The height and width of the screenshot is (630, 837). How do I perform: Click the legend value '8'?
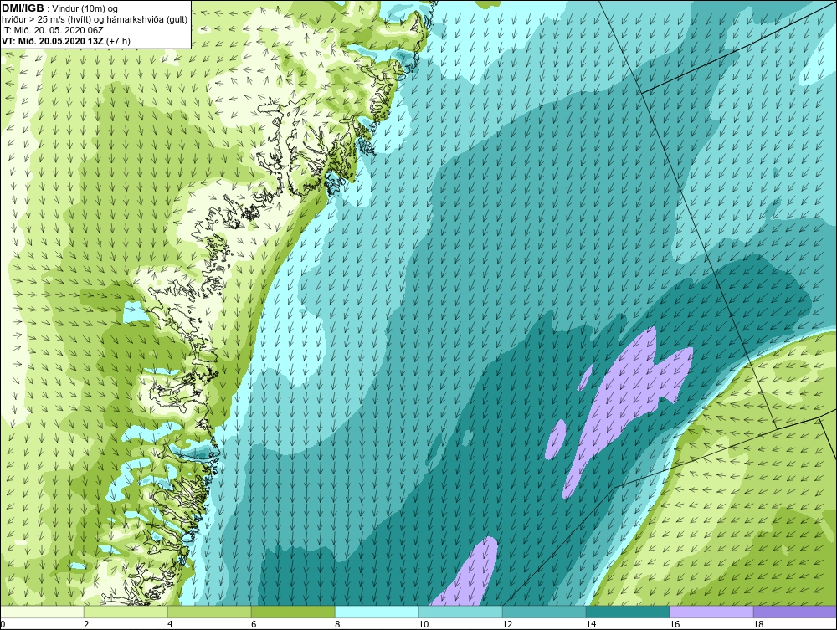point(337,624)
